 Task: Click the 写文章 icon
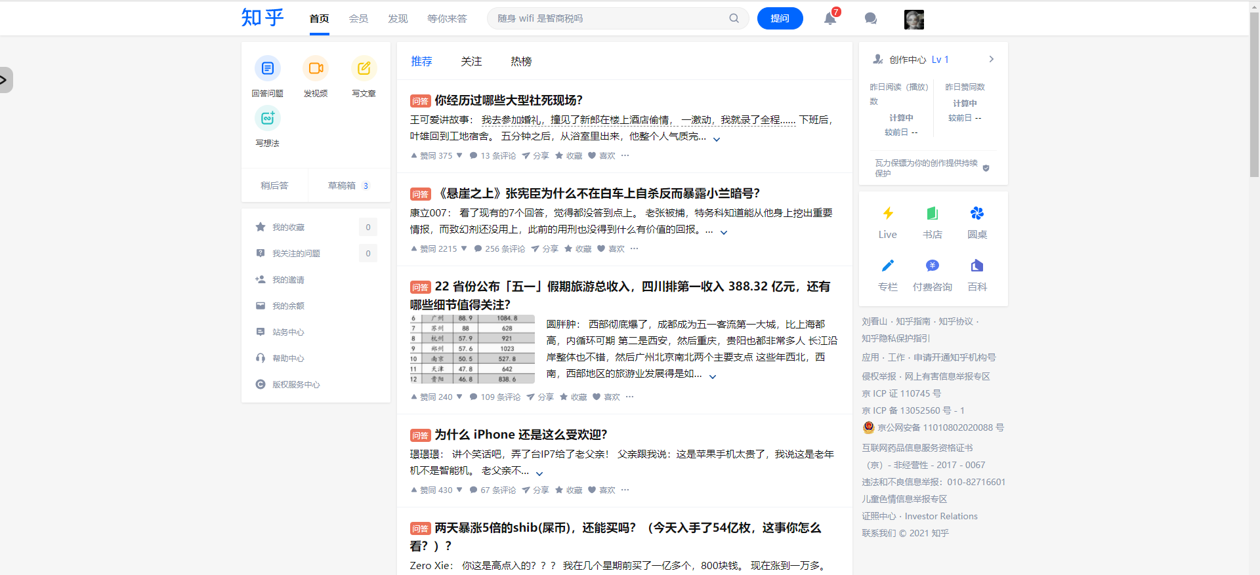coord(364,68)
